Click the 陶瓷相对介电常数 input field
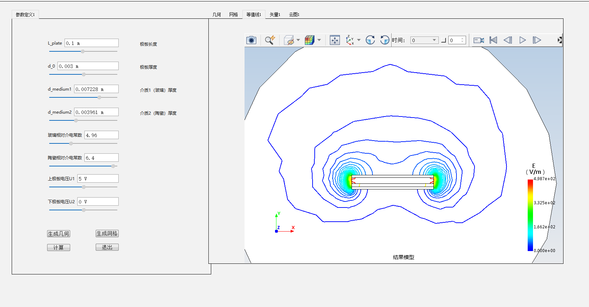The width and height of the screenshot is (589, 307). click(101, 158)
